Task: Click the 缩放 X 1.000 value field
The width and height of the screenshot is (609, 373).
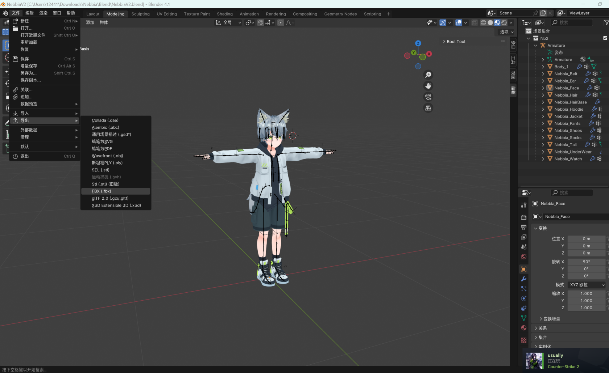Action: (586, 293)
